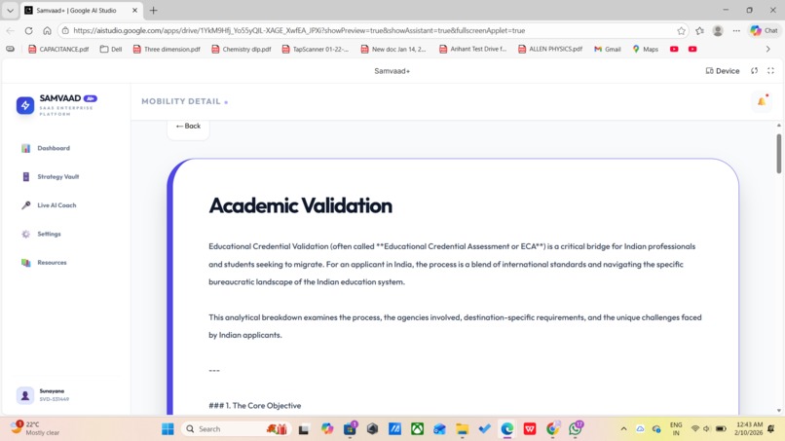The image size is (785, 441).
Task: Click the address bar URL
Action: (x=299, y=30)
